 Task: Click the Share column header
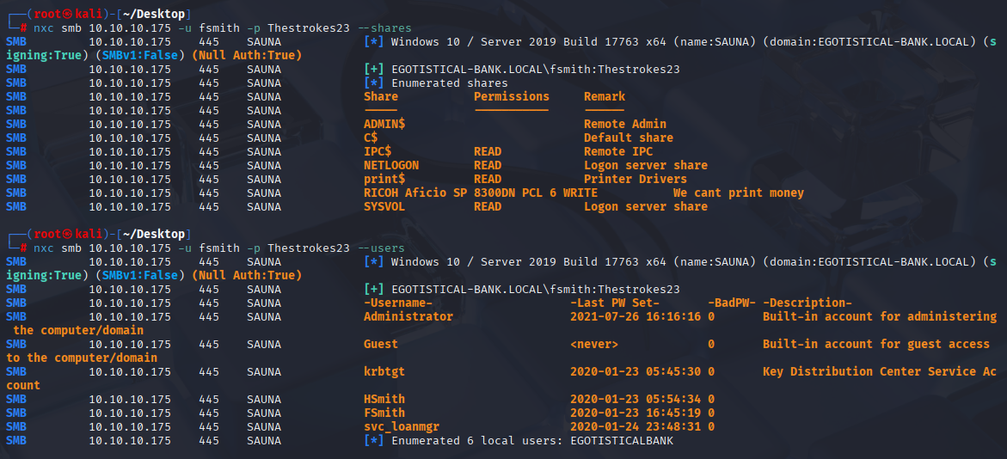coord(381,97)
